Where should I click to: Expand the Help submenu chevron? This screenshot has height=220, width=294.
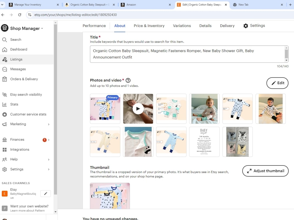49,160
